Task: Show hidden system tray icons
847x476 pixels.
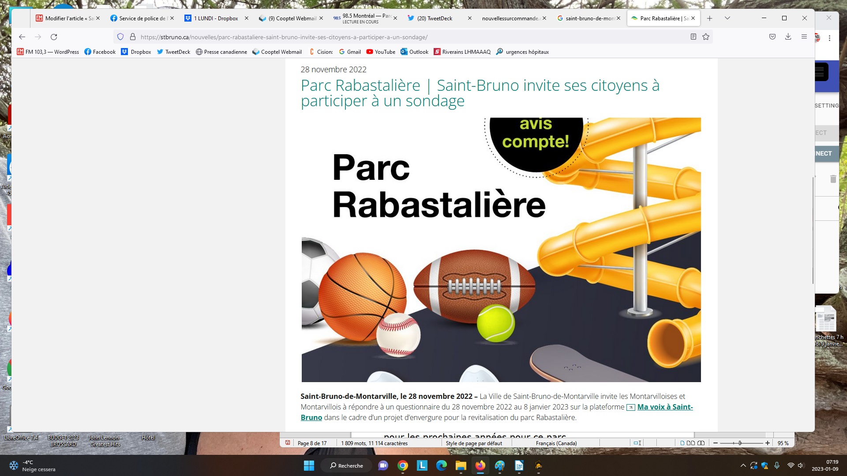Action: click(x=743, y=465)
